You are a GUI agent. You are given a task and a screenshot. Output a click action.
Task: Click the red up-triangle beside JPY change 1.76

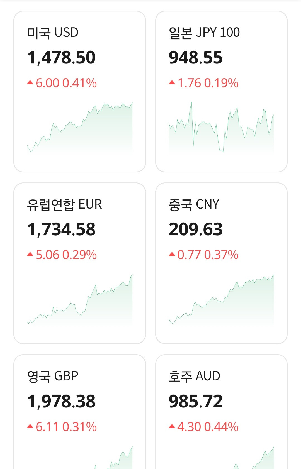pyautogui.click(x=172, y=82)
